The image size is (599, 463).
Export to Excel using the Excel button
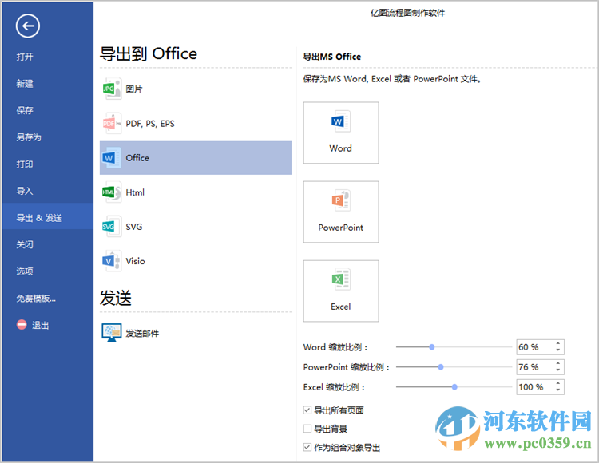pyautogui.click(x=341, y=291)
